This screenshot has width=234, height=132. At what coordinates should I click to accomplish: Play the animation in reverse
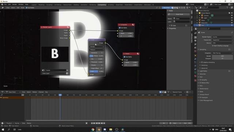pos(97,123)
